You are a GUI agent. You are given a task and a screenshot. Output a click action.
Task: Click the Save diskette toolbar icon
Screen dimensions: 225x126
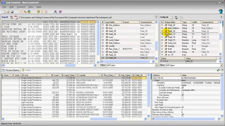click(12, 12)
